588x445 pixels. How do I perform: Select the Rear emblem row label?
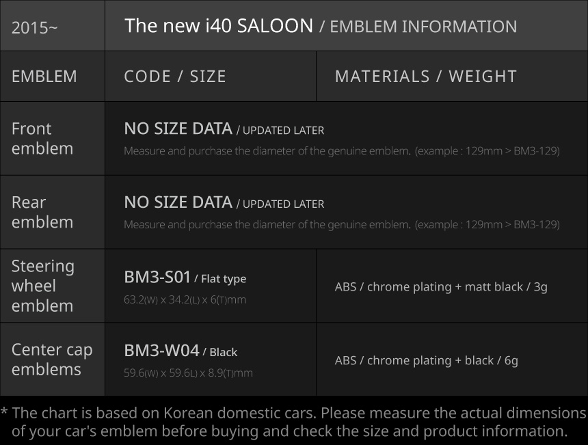[42, 212]
